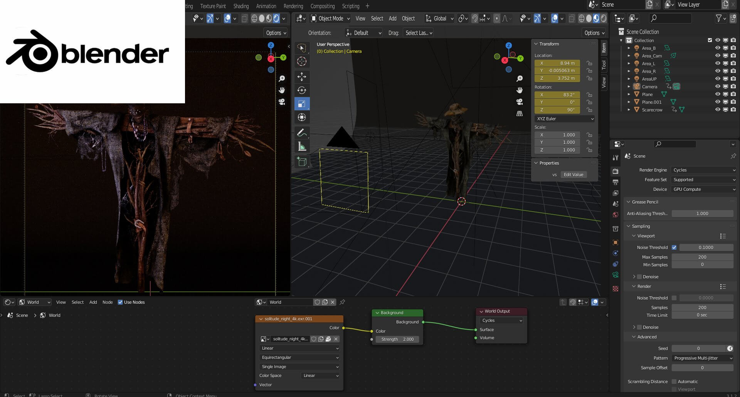This screenshot has height=397, width=740.
Task: Open the node editor Node menu
Action: (108, 302)
